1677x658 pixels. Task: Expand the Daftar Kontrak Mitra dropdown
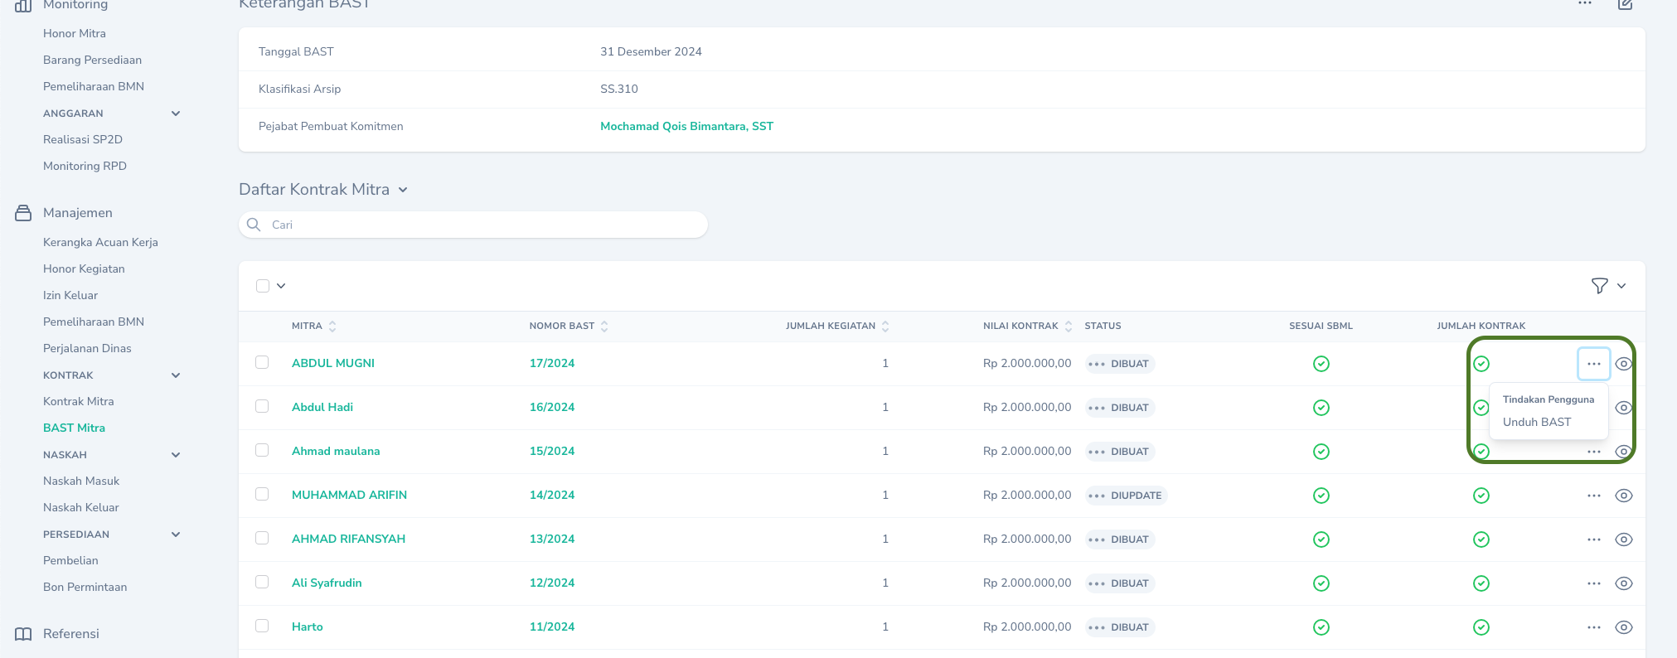click(403, 190)
